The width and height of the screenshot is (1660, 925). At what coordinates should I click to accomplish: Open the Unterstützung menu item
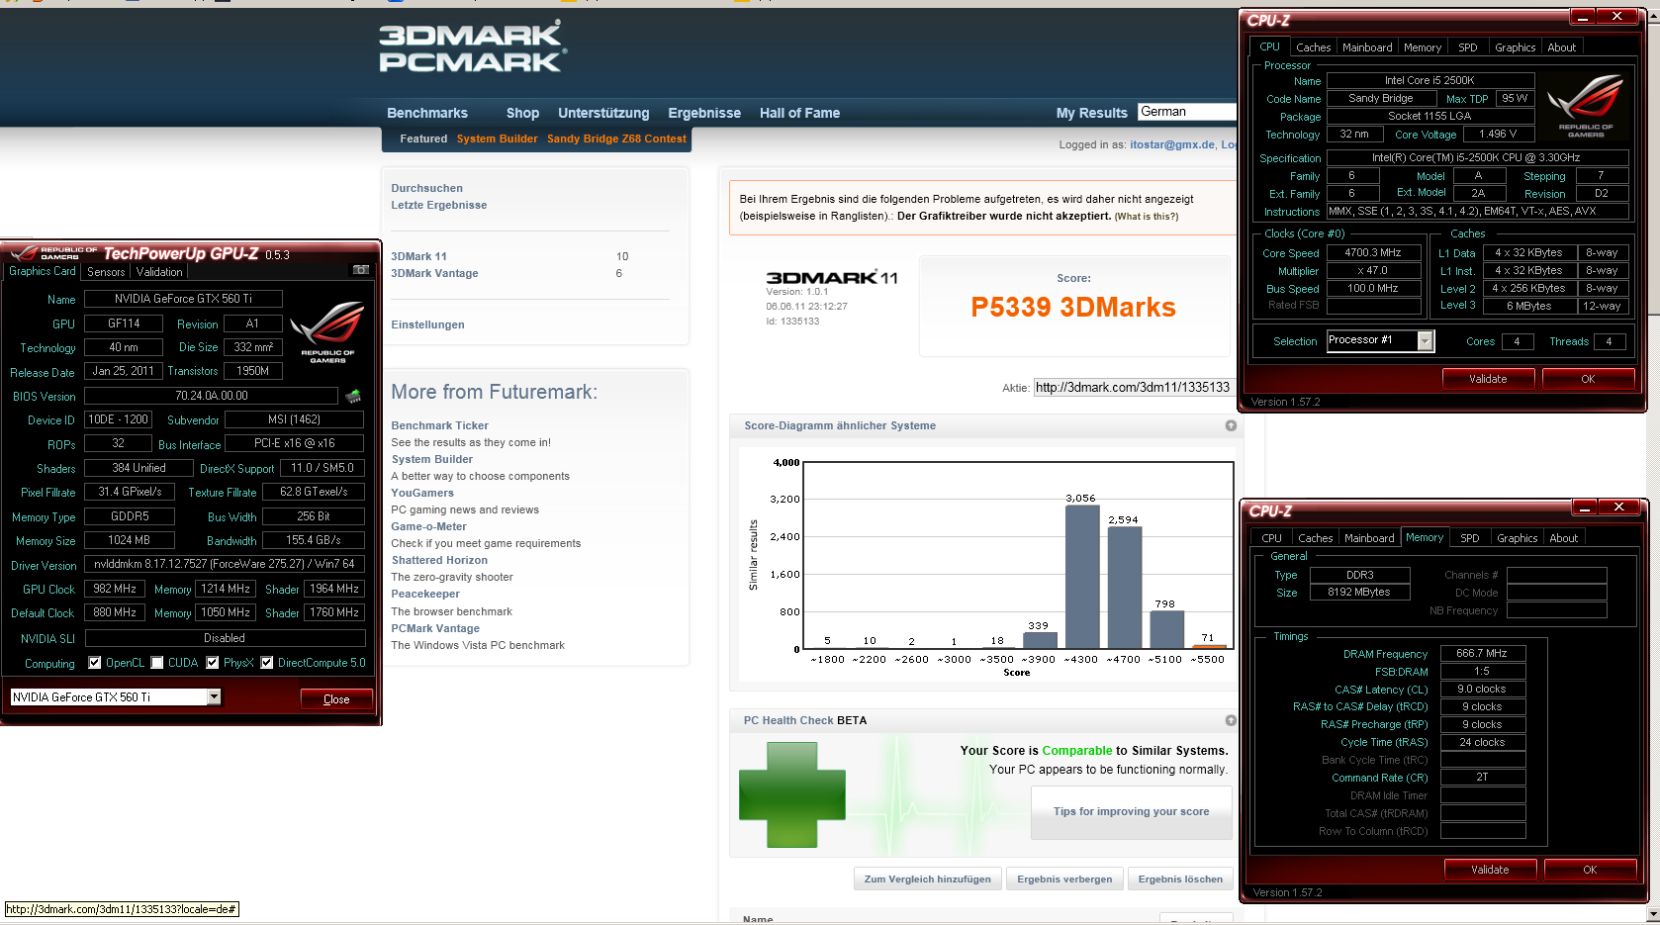click(x=603, y=113)
